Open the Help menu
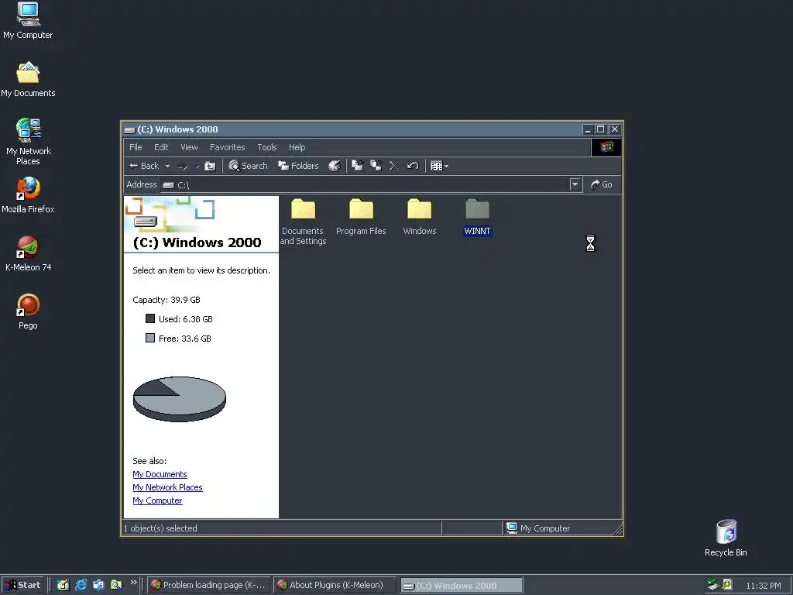This screenshot has height=595, width=793. coord(297,147)
